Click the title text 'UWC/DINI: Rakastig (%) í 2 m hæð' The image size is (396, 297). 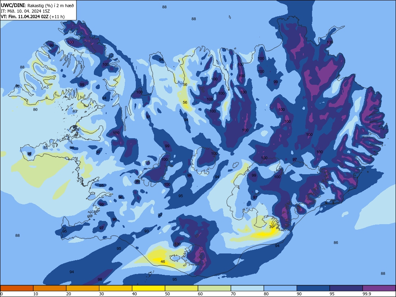[37, 5]
